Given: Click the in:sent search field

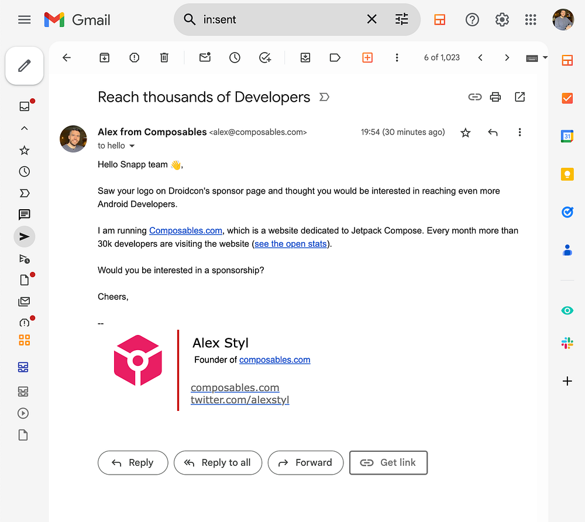Looking at the screenshot, I should 280,19.
